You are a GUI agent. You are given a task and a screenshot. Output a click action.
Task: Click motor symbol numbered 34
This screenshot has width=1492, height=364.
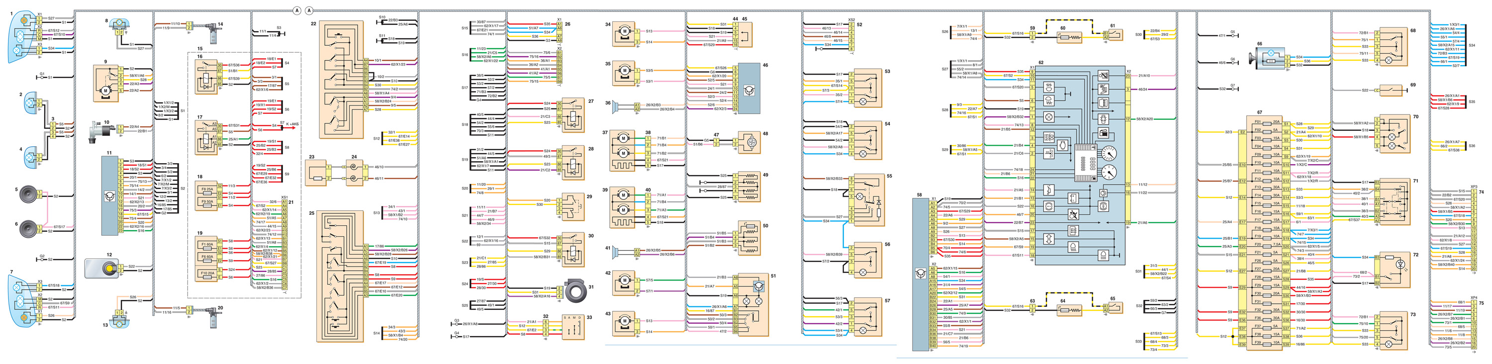[x=624, y=33]
